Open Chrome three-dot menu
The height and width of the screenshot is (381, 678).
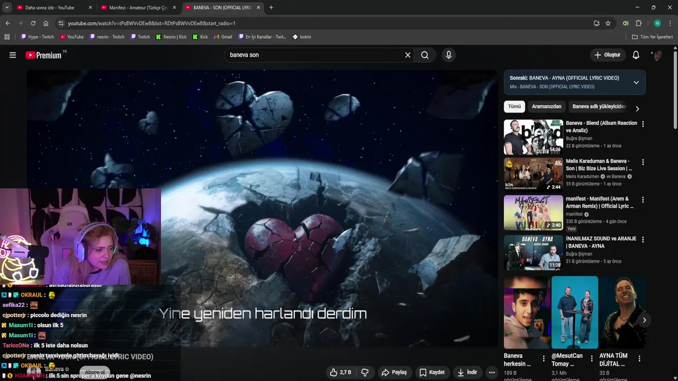point(670,23)
